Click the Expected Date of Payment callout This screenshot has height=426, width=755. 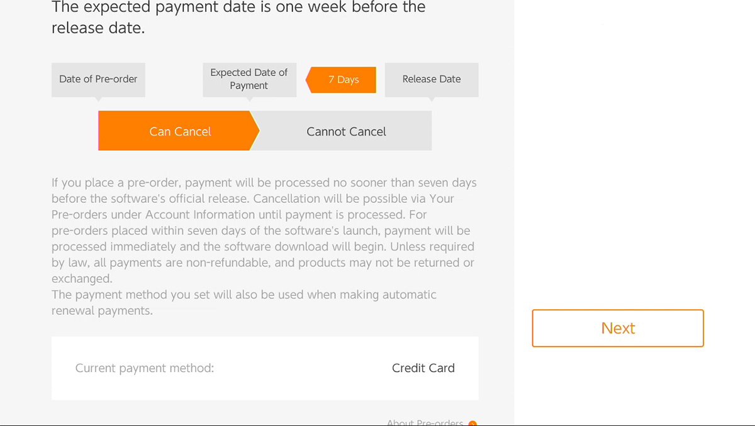[249, 79]
